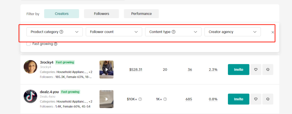Click the Content type help icon
292x114 pixels.
pyautogui.click(x=174, y=32)
